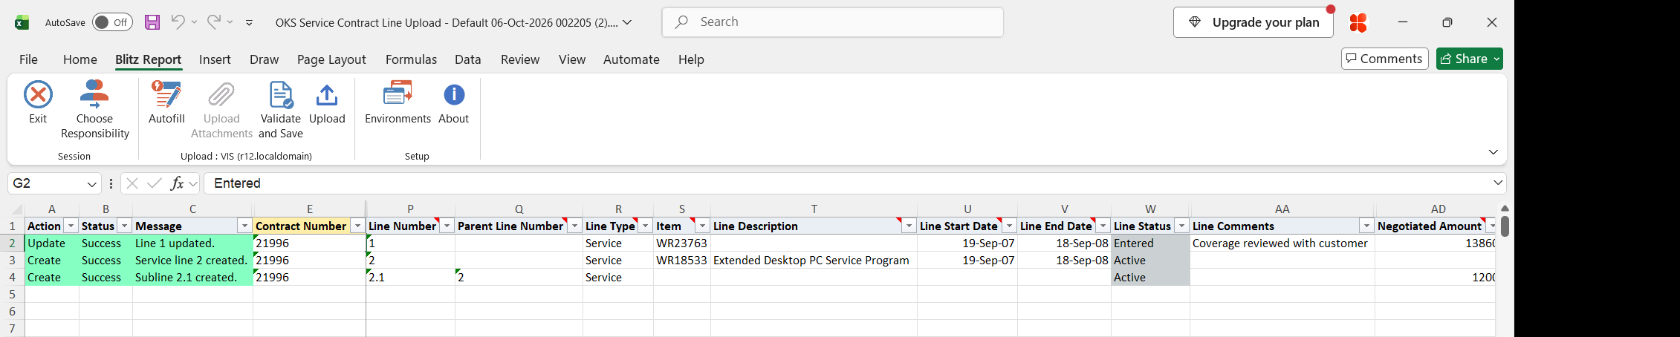Viewport: 1680px width, 337px height.
Task: Click Upgrade your plan
Action: pos(1253,22)
